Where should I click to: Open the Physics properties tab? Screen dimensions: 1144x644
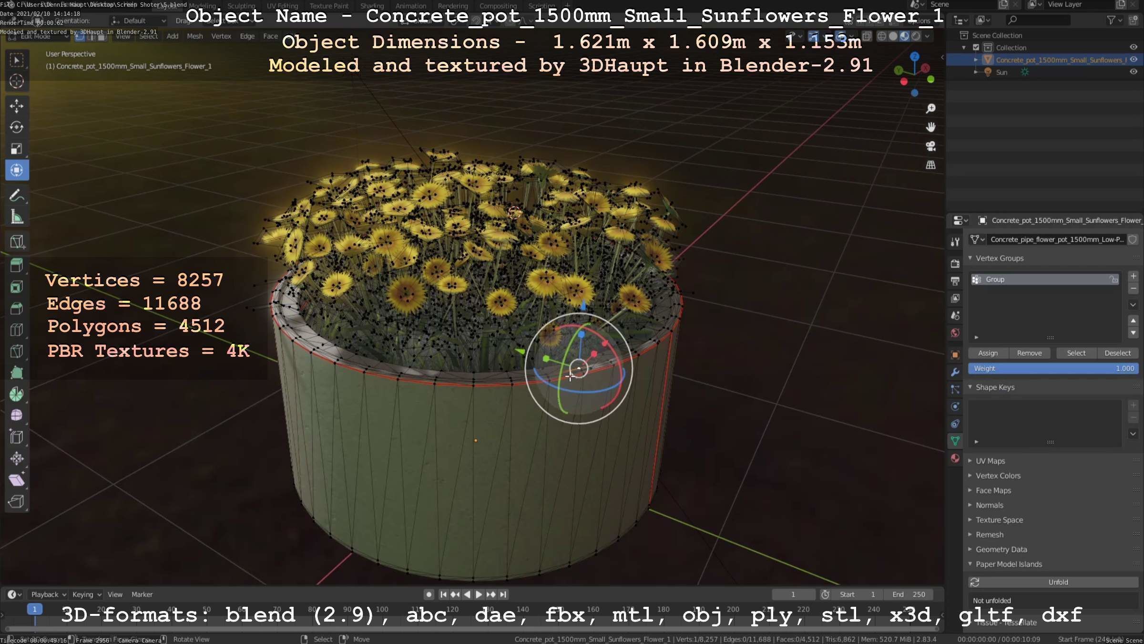coord(955,406)
